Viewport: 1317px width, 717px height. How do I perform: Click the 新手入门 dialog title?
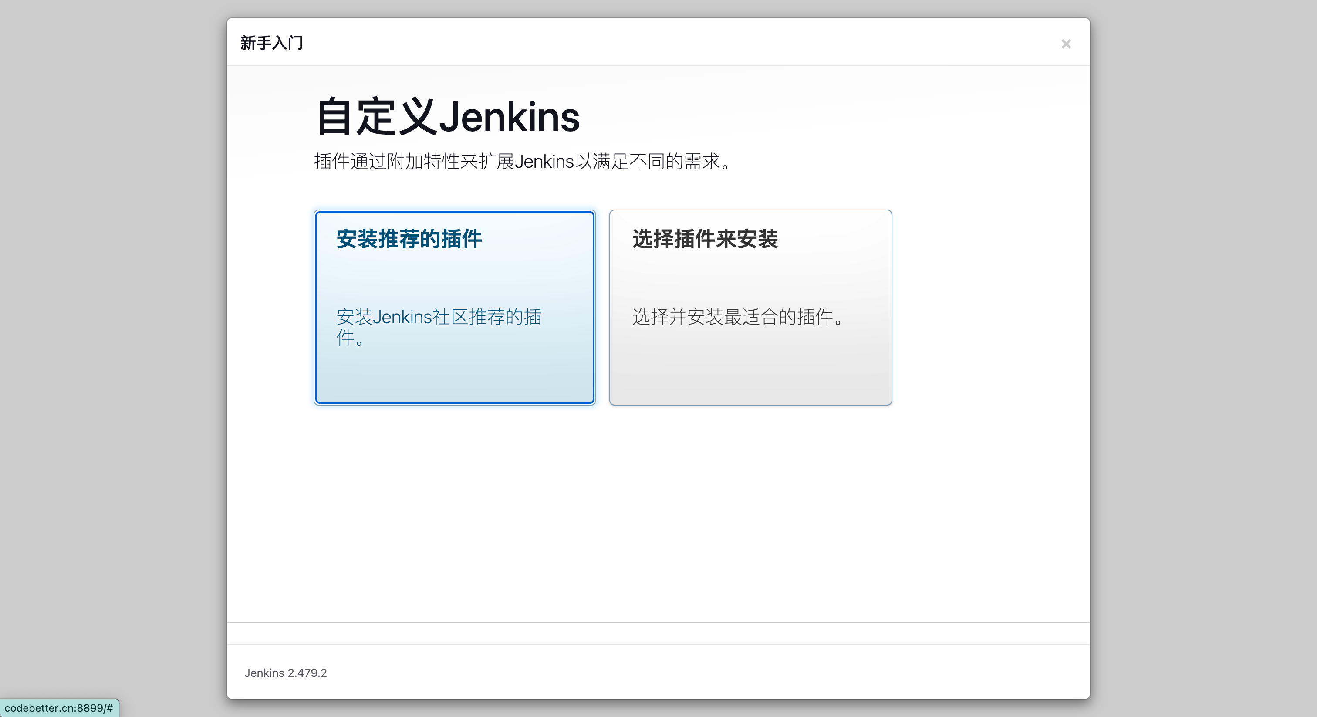point(271,43)
